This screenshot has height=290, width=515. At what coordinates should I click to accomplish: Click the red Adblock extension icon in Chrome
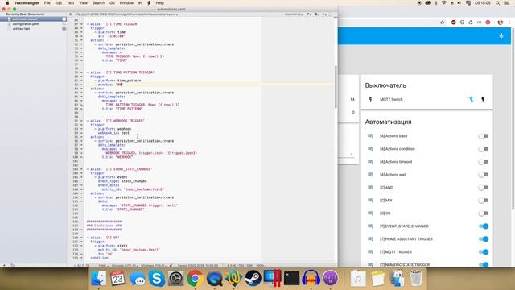454,23
